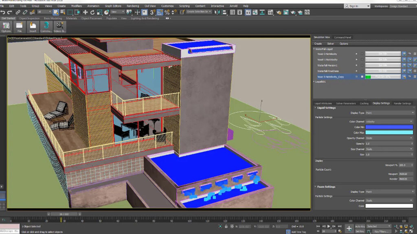Click Key Filters button
The image size is (417, 234).
click(381, 231)
